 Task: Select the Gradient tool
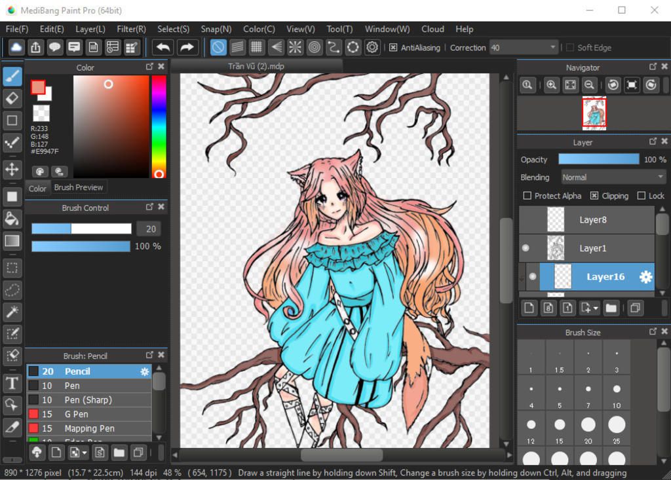coord(12,241)
